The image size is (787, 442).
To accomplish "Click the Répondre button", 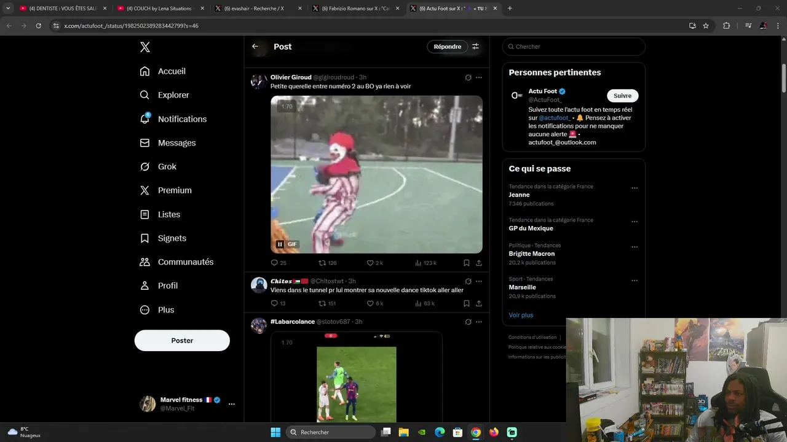I will pyautogui.click(x=447, y=47).
